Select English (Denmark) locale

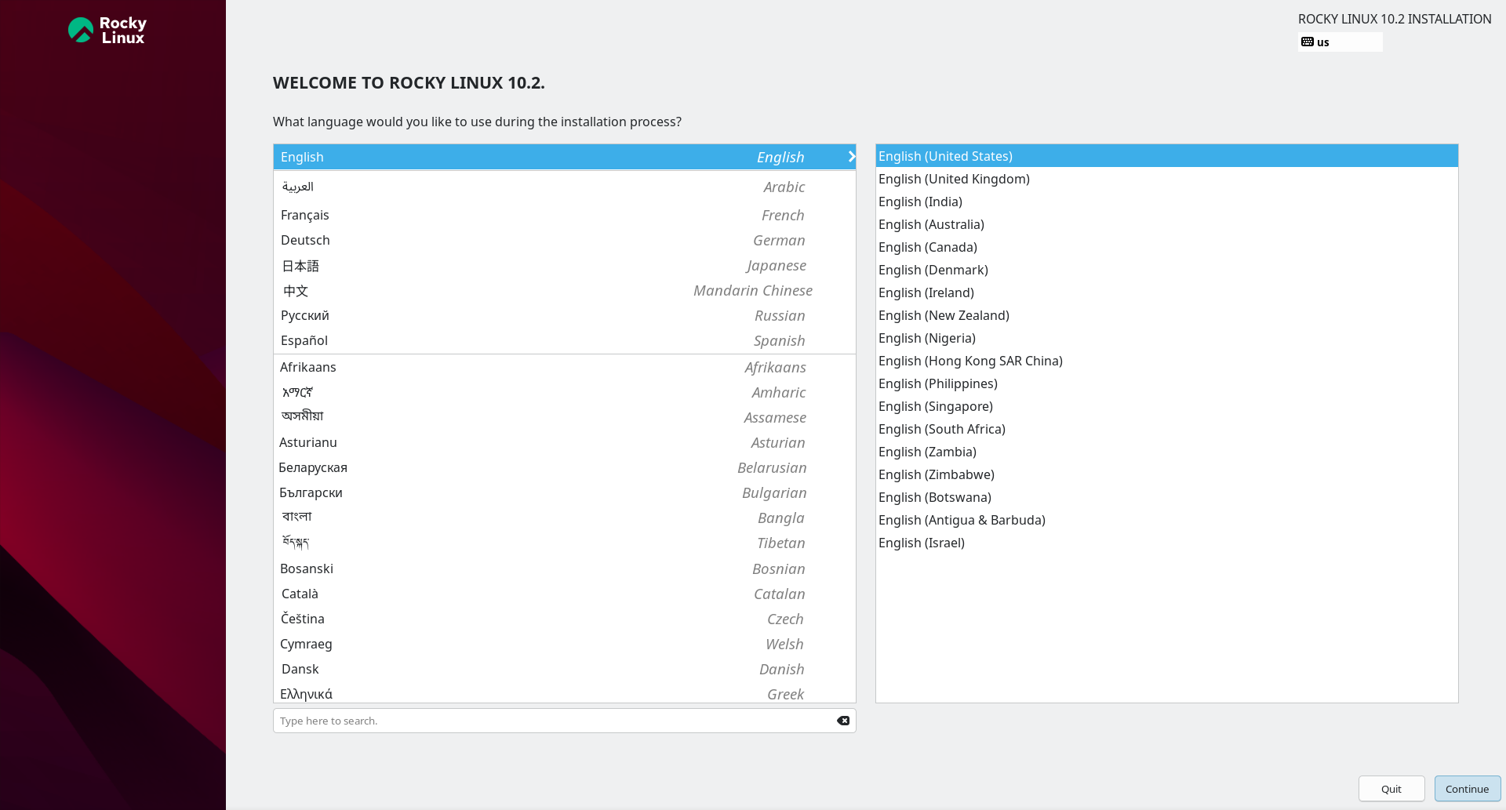[1167, 270]
